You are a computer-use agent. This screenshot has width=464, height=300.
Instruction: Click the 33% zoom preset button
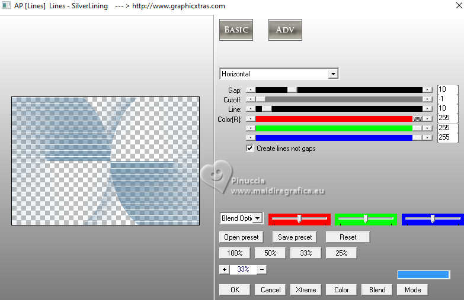click(306, 253)
